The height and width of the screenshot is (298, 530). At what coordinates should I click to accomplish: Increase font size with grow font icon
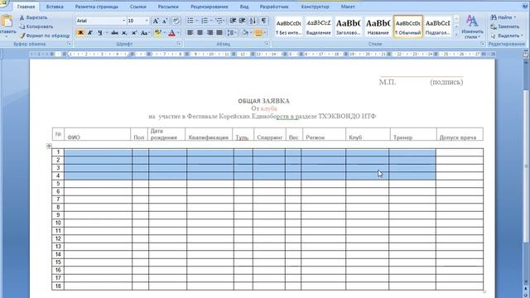[156, 21]
